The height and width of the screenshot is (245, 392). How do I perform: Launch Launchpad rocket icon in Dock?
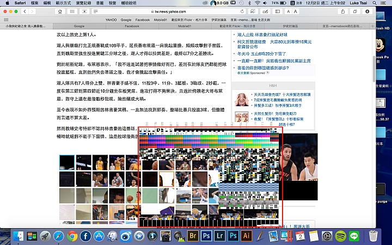tap(45, 236)
